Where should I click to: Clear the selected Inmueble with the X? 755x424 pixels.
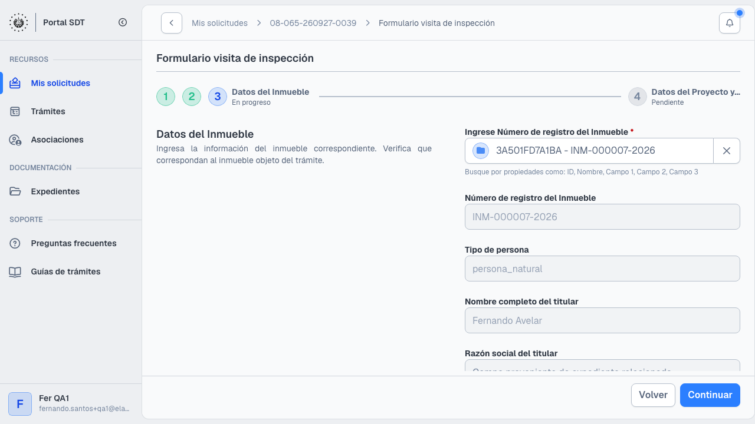coord(727,151)
